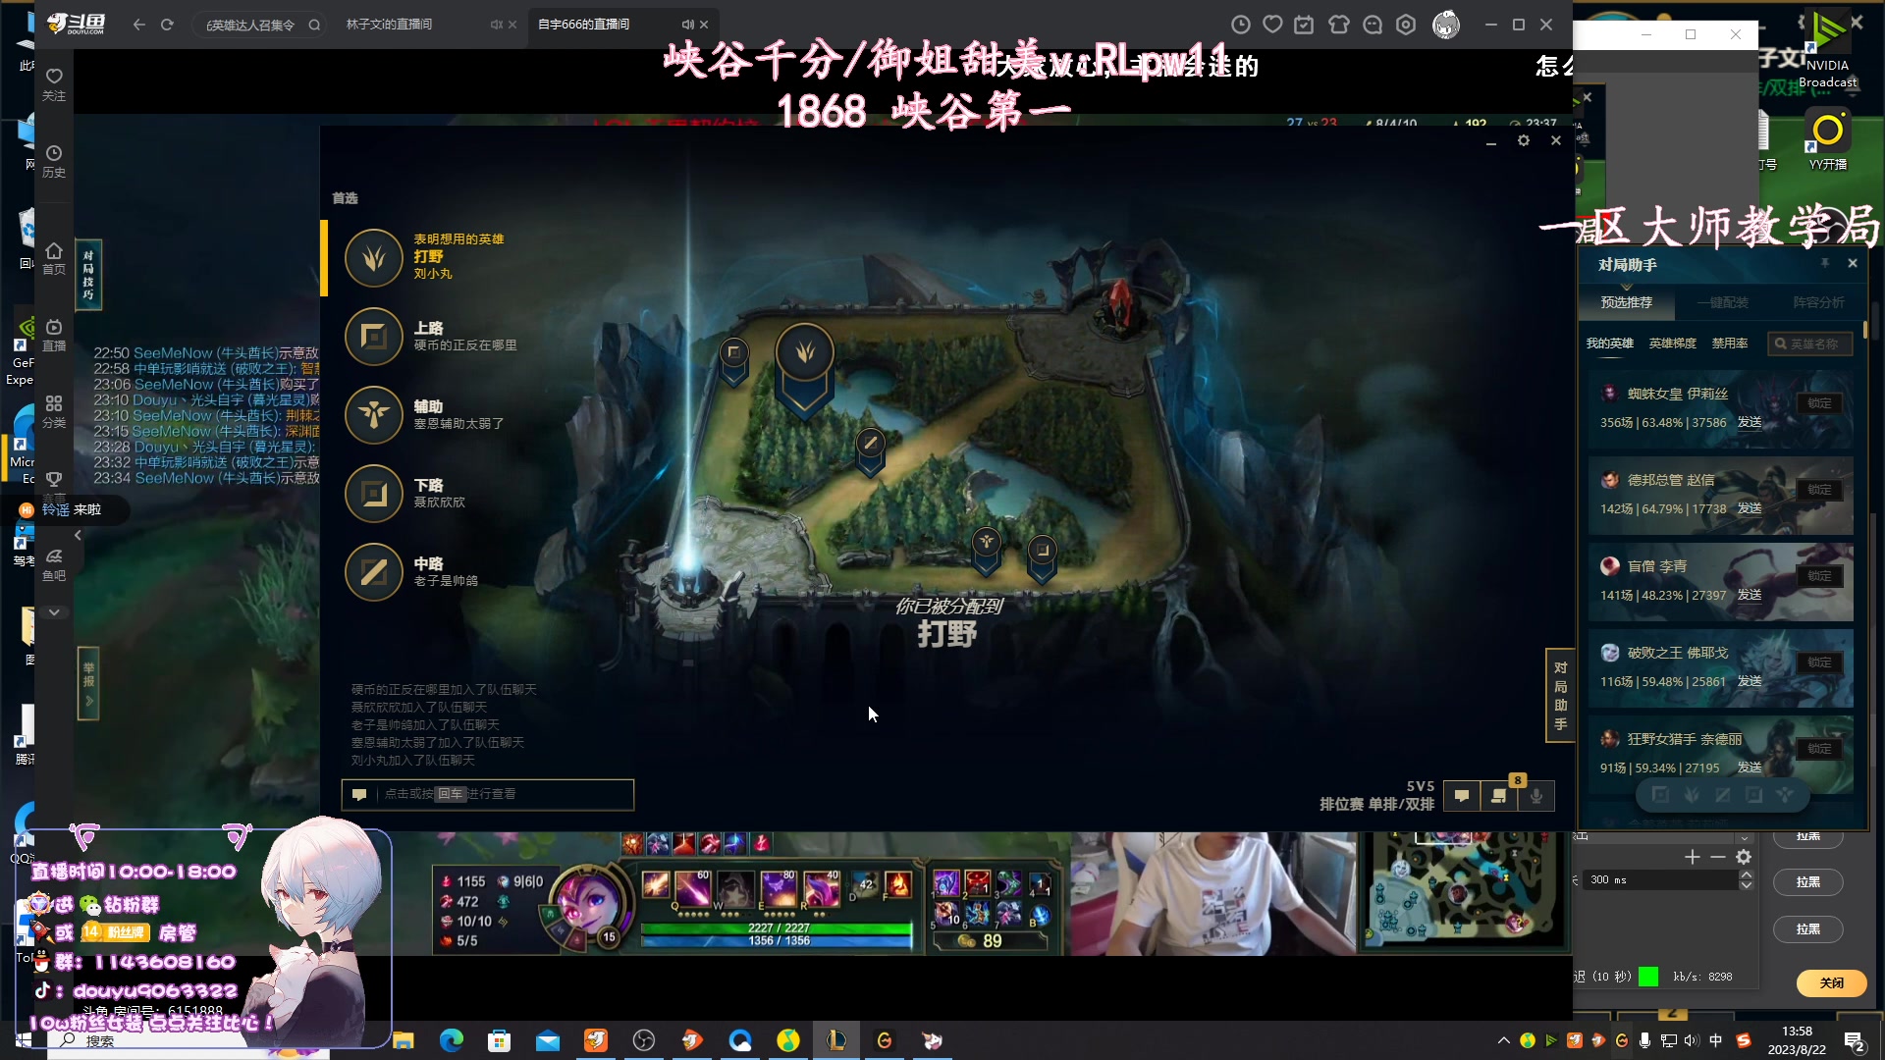Expand the chevron at bottom of Douyu sidebar
The height and width of the screenshot is (1060, 1885).
(x=54, y=611)
